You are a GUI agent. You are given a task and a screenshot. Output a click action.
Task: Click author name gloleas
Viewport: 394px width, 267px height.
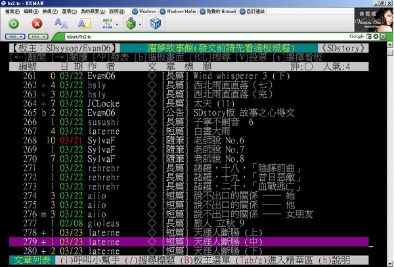click(104, 224)
